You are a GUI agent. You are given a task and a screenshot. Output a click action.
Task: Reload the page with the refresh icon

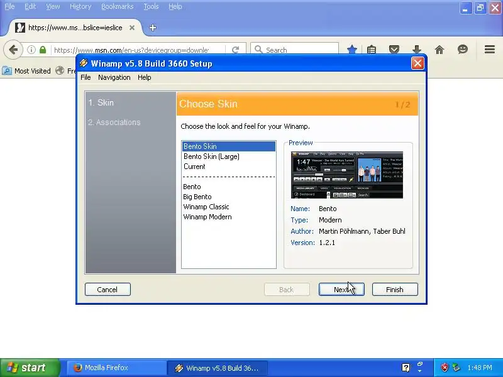pos(235,50)
